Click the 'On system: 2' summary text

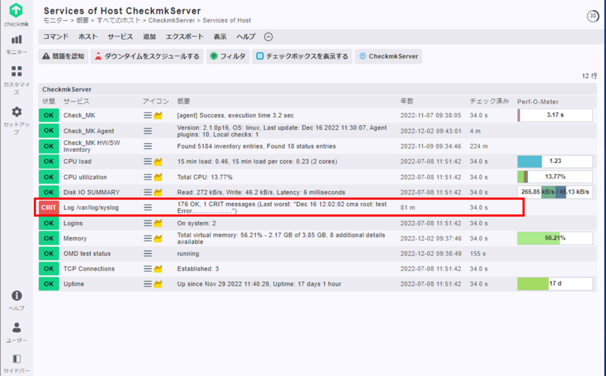196,223
